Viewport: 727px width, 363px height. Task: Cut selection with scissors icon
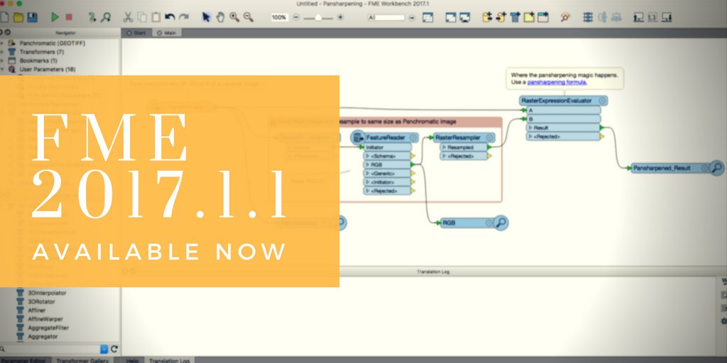128,18
